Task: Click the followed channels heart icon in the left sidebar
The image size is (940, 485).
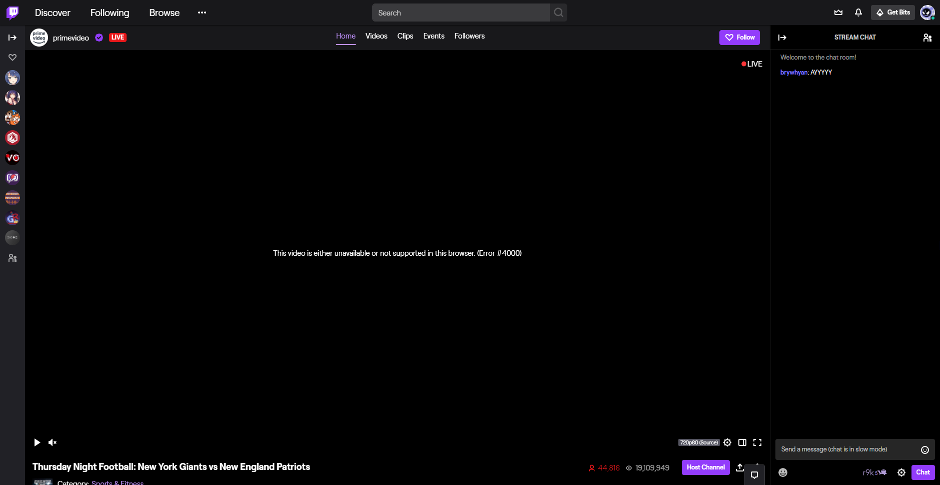Action: coord(13,58)
